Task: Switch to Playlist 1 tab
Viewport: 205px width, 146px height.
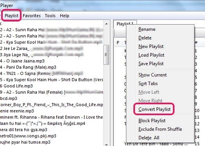Action: [x=125, y=24]
